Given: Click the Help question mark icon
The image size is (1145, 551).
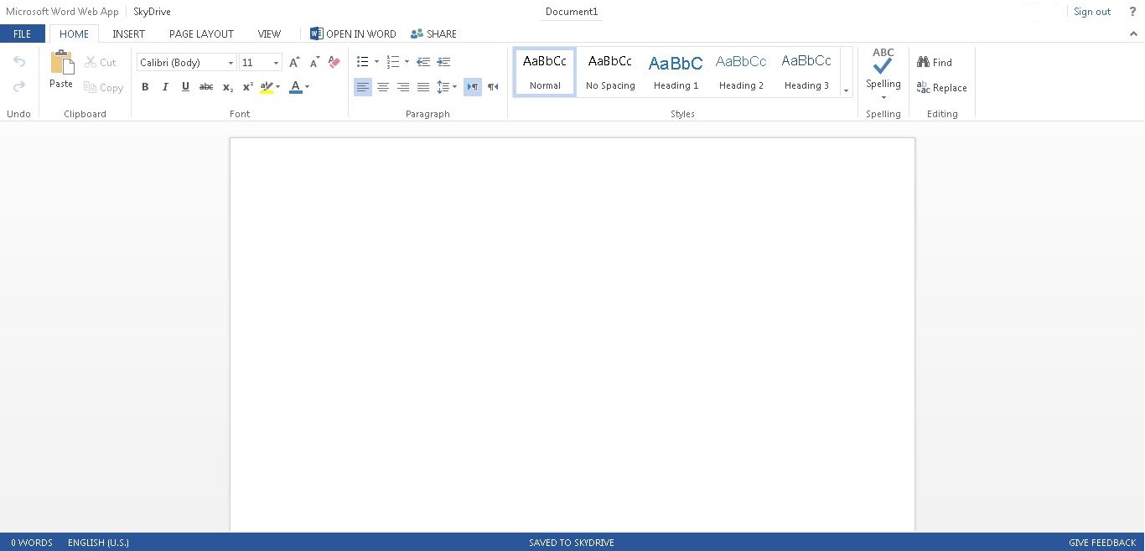Looking at the screenshot, I should coord(1132,12).
